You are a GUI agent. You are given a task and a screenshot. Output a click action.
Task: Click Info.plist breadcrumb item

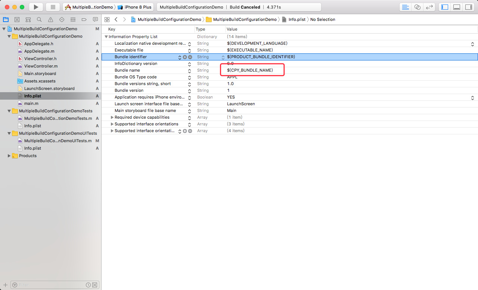click(294, 19)
